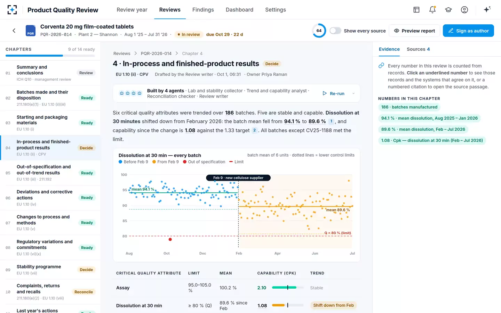Open chapter Complaints, returns and recalls

click(50, 292)
